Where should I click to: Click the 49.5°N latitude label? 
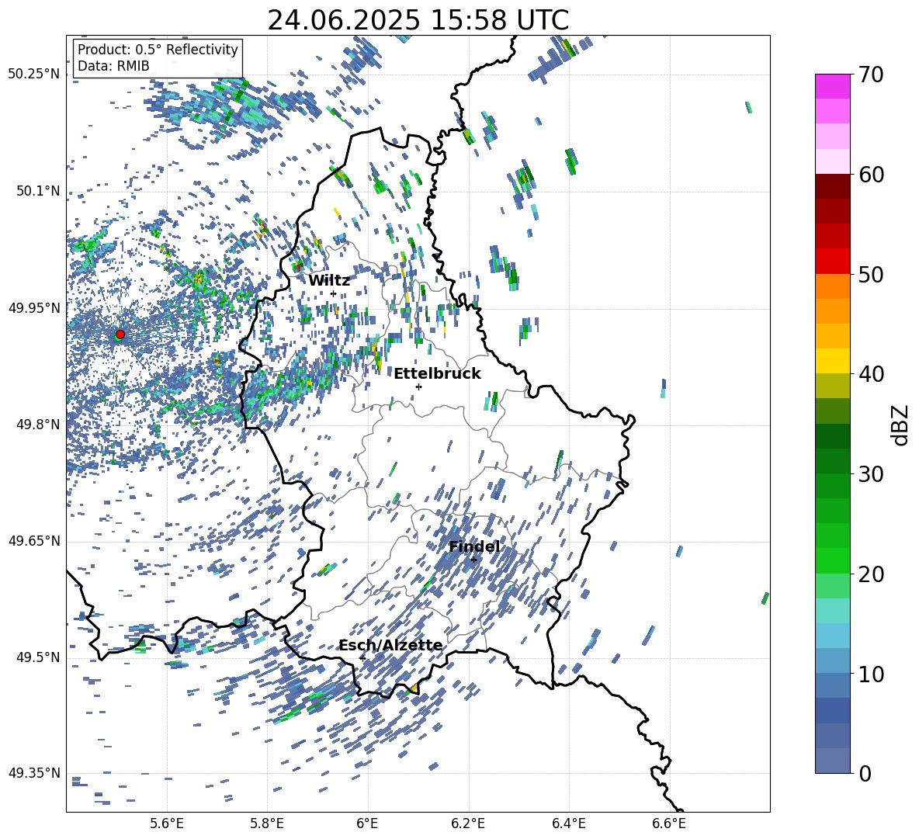point(37,657)
